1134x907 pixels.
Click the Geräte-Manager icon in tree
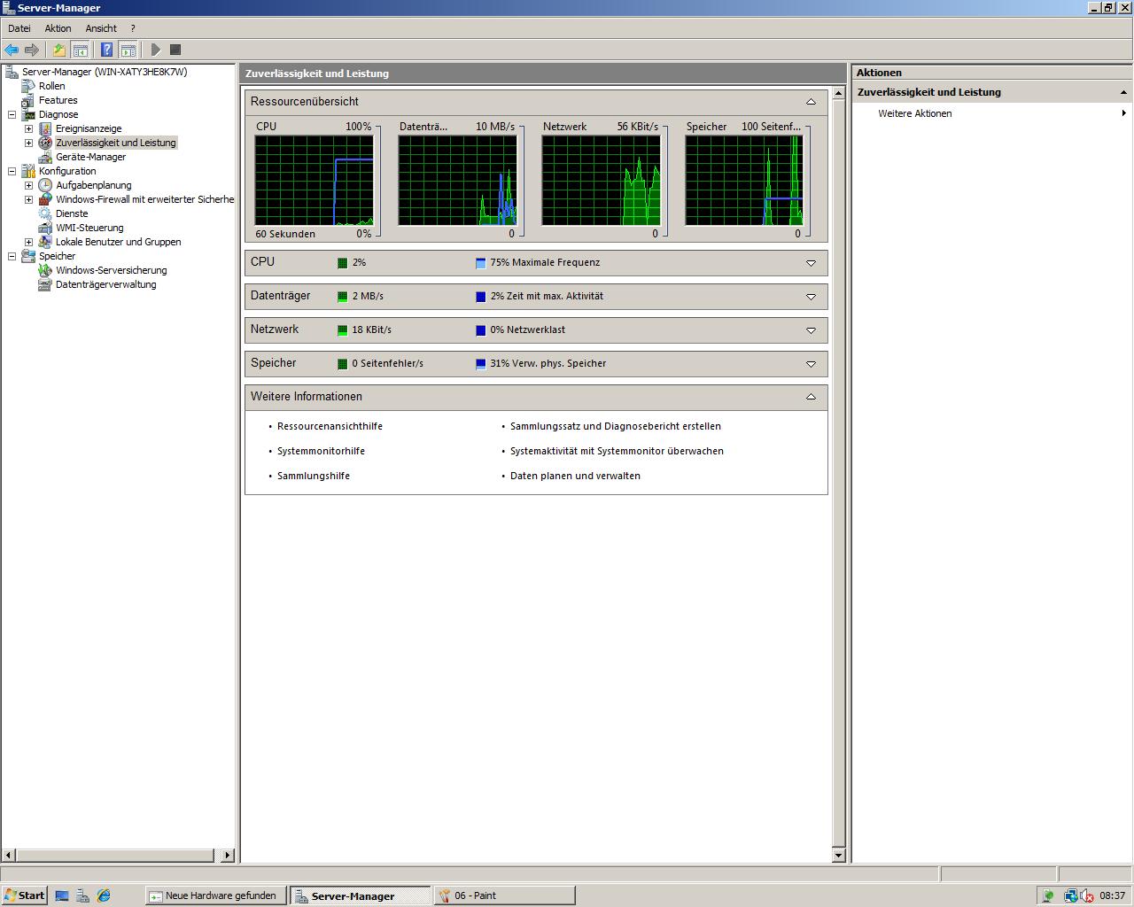45,157
